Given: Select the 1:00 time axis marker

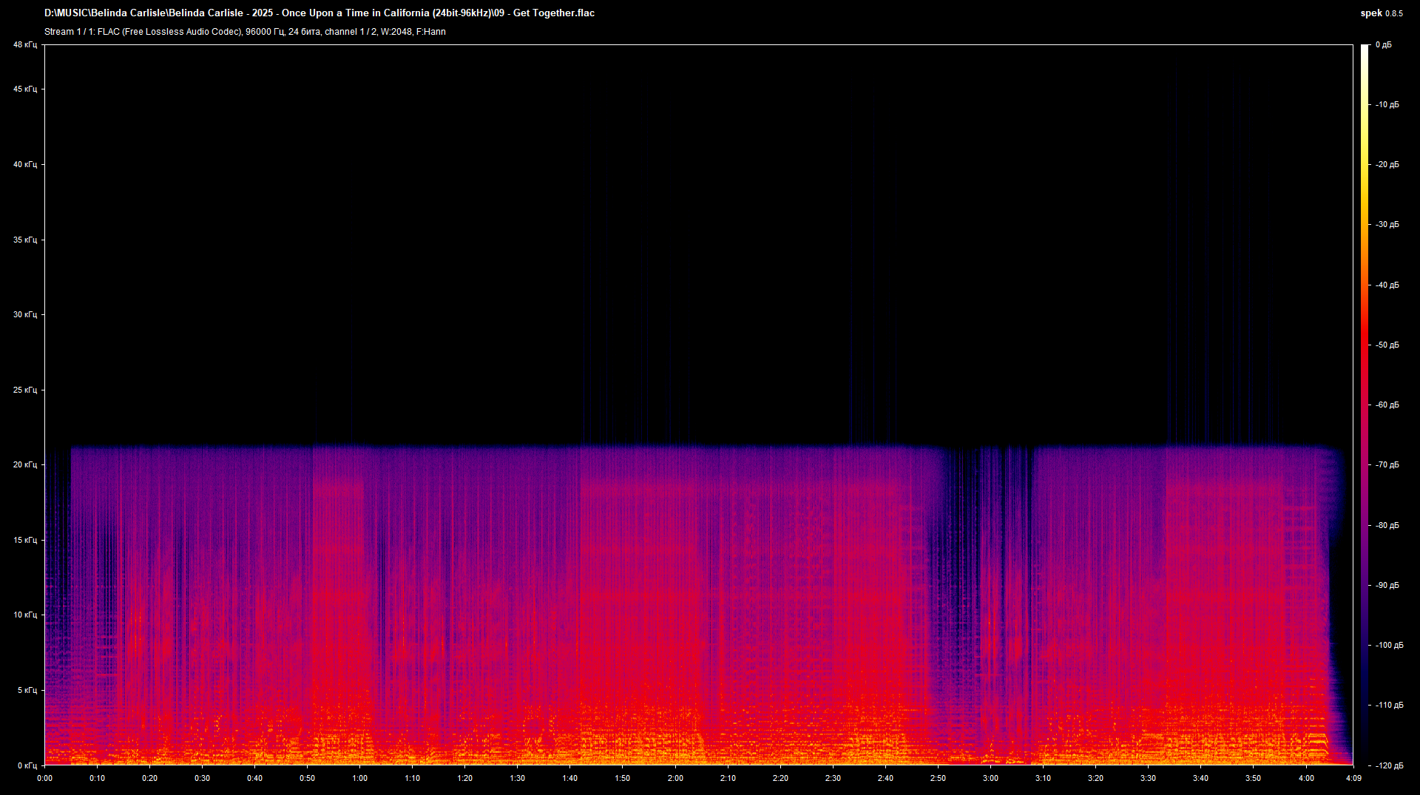Looking at the screenshot, I should point(359,778).
